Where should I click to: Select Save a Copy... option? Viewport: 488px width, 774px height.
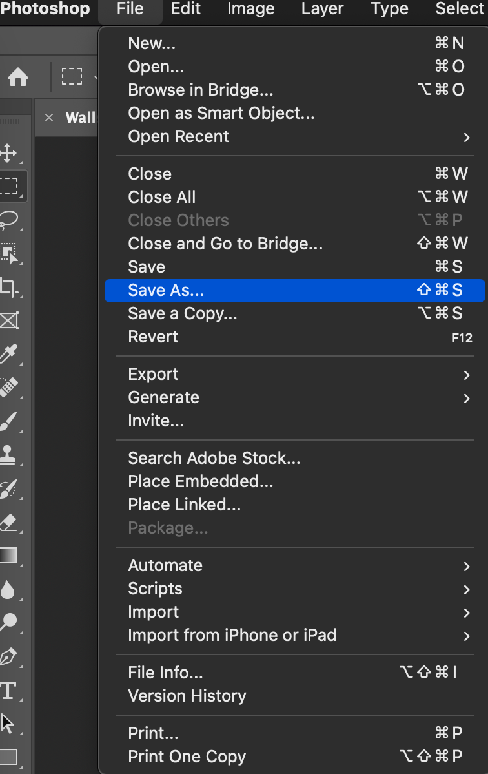[x=183, y=313]
